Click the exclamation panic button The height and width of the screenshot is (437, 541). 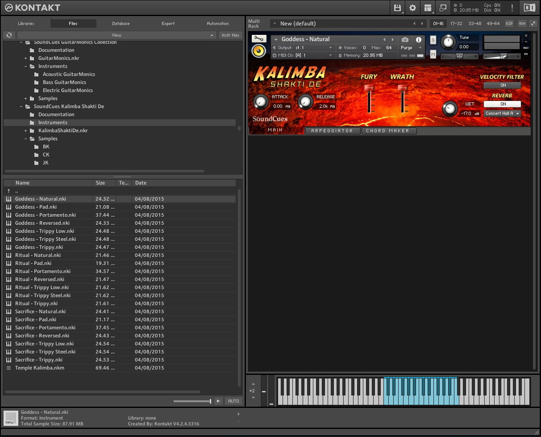[512, 8]
